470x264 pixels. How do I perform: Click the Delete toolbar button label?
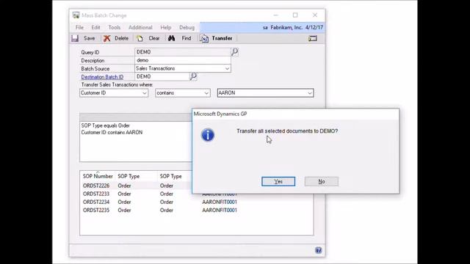[121, 38]
